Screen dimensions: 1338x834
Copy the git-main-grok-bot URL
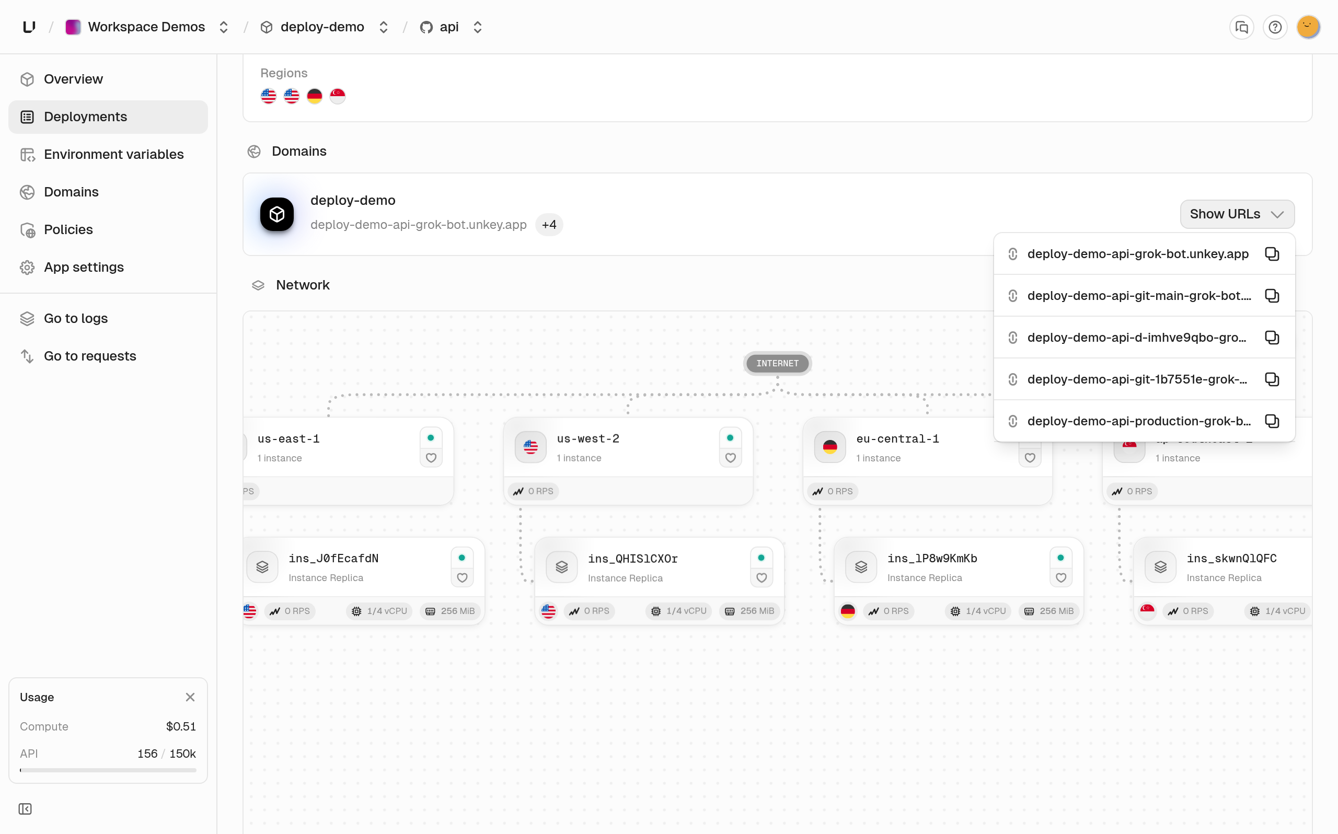pos(1272,296)
